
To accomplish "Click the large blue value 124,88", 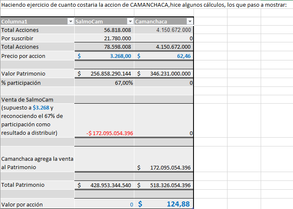I will [x=178, y=204].
